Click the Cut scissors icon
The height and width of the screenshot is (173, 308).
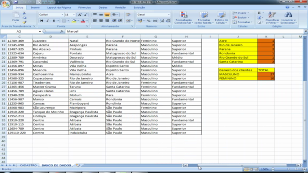(x=24, y=13)
